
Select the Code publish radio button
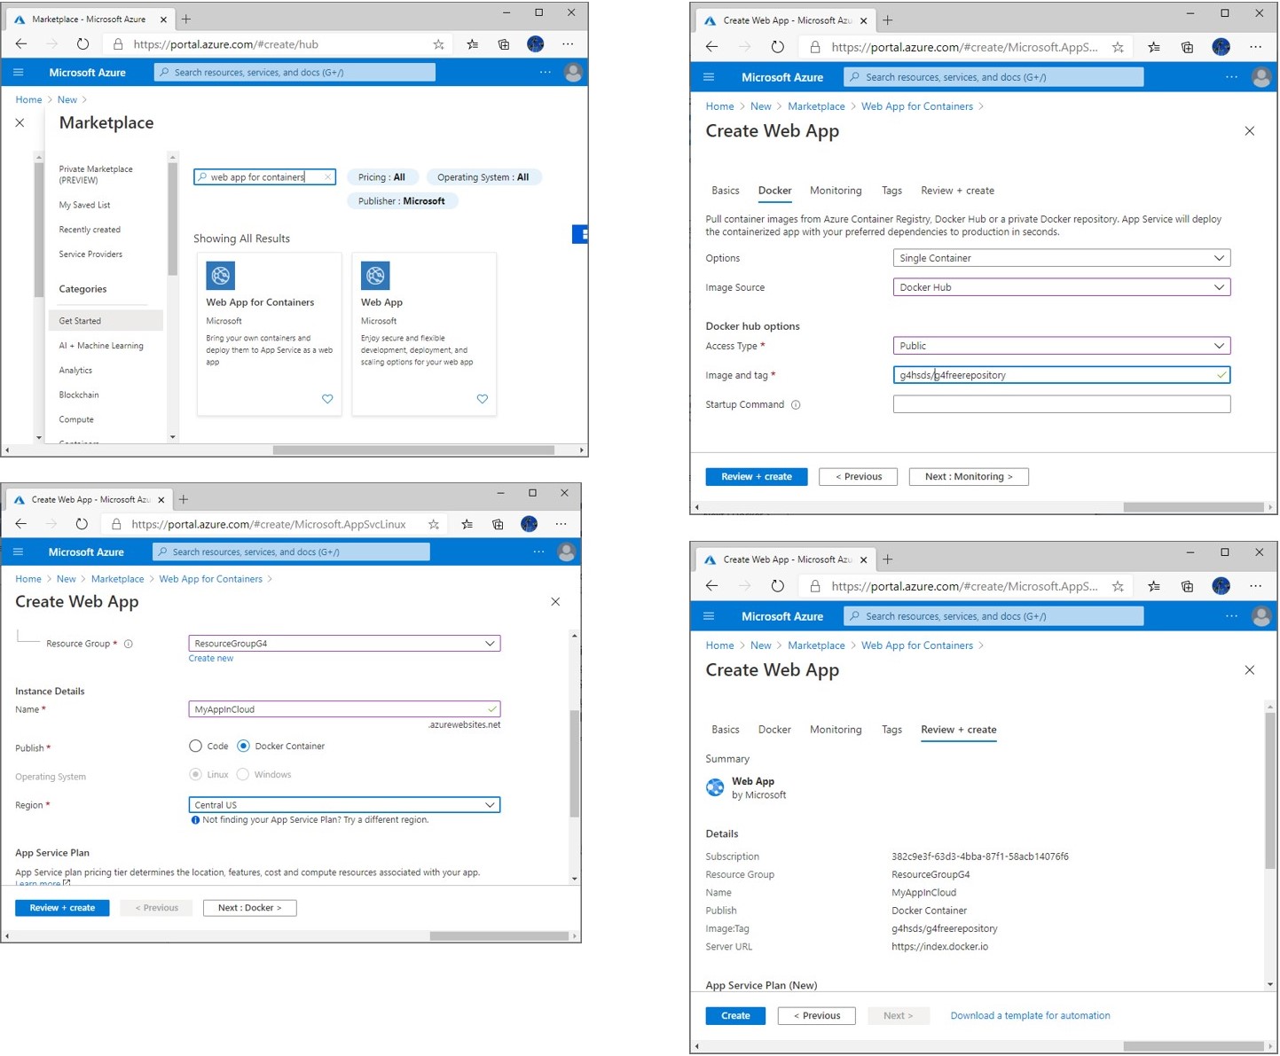tap(195, 747)
